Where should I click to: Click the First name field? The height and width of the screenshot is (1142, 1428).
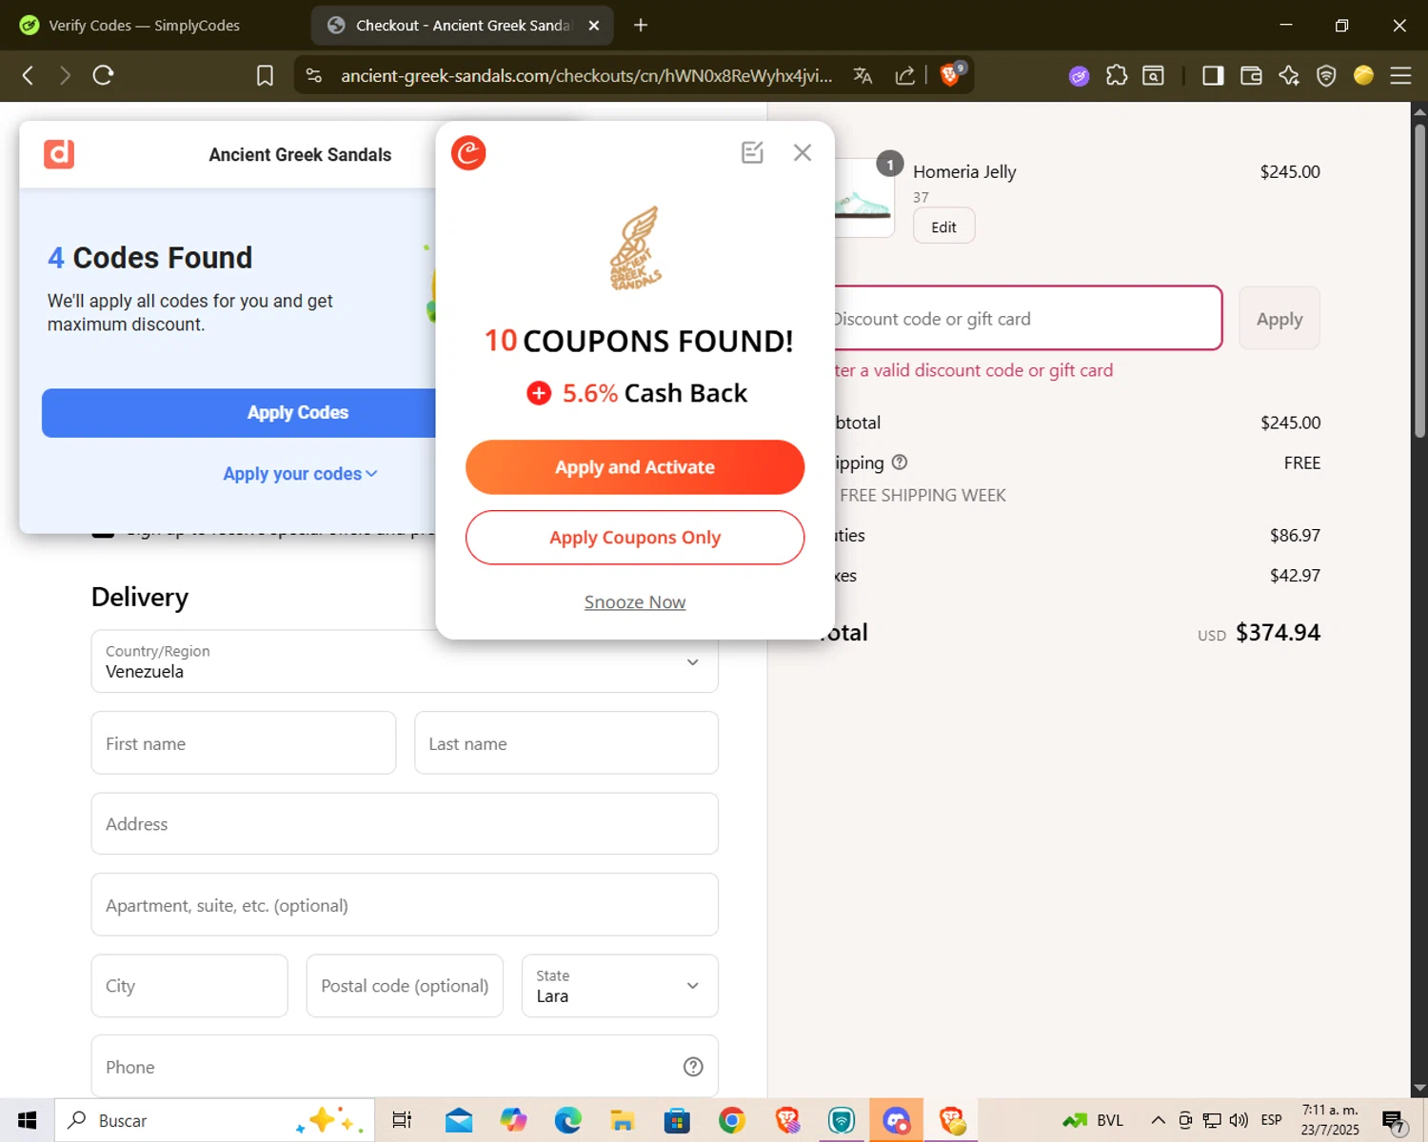pyautogui.click(x=244, y=743)
